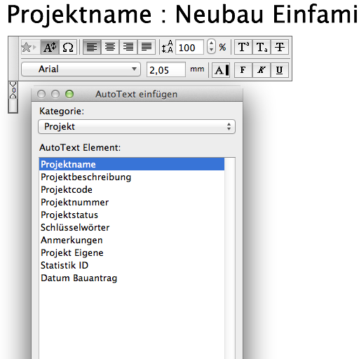Apply superscript formatting
359x359 pixels.
click(243, 48)
